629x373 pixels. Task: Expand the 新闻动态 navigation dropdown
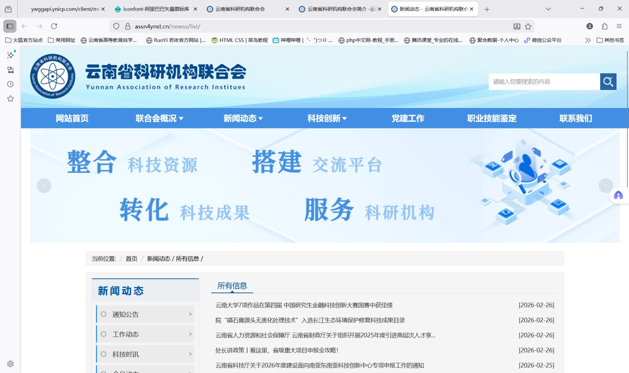pyautogui.click(x=242, y=118)
